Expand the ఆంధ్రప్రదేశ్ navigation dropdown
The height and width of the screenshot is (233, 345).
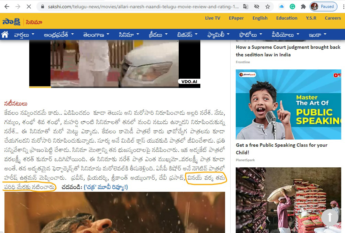59,35
